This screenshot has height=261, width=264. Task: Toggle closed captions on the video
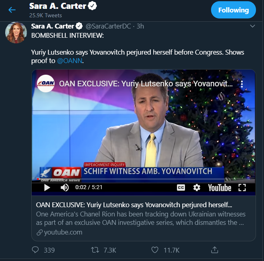(181, 188)
